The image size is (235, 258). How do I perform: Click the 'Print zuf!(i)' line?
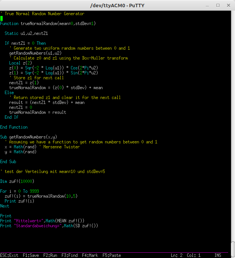pyautogui.click(x=19, y=201)
